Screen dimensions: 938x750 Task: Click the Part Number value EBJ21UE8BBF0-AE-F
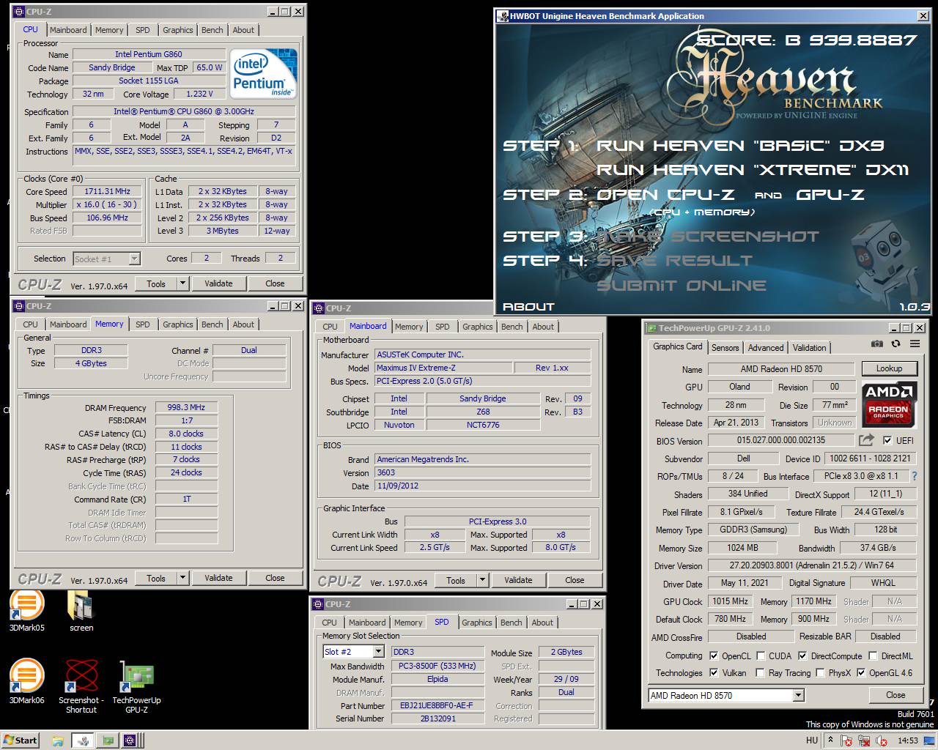point(436,705)
